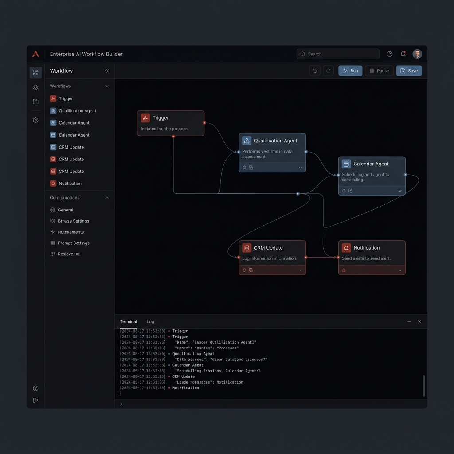The height and width of the screenshot is (454, 454).
Task: Collapse the Configurations section
Action: click(x=107, y=197)
